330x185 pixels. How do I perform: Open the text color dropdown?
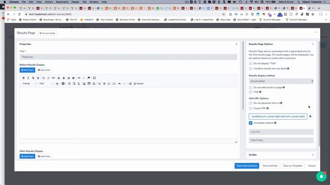[x=58, y=84]
